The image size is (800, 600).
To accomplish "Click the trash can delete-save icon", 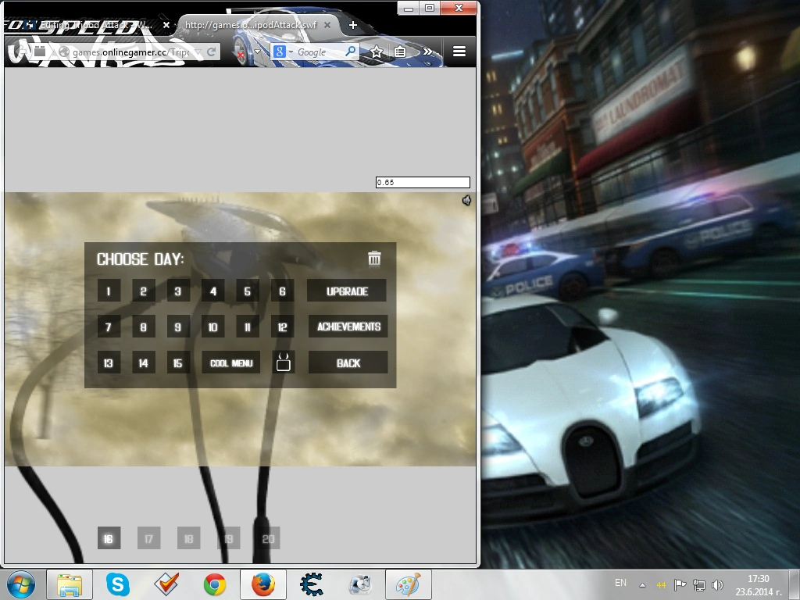I will click(374, 259).
